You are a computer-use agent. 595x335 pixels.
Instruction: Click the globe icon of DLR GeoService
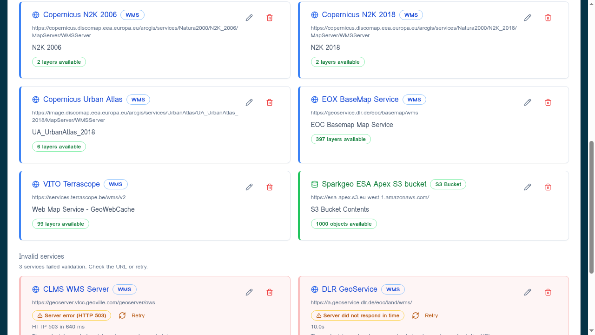click(x=315, y=289)
